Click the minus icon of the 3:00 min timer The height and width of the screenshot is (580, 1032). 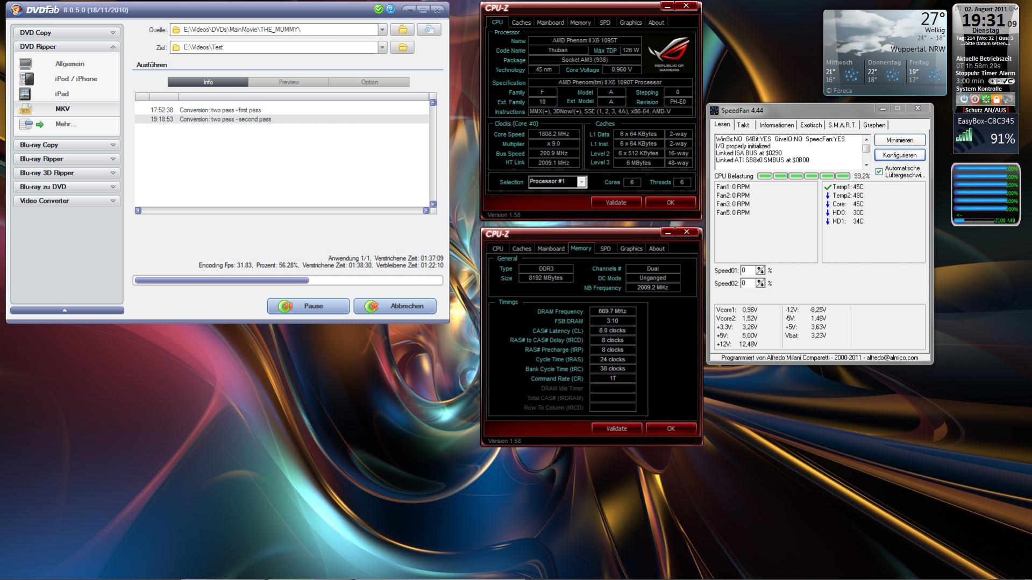coord(999,81)
